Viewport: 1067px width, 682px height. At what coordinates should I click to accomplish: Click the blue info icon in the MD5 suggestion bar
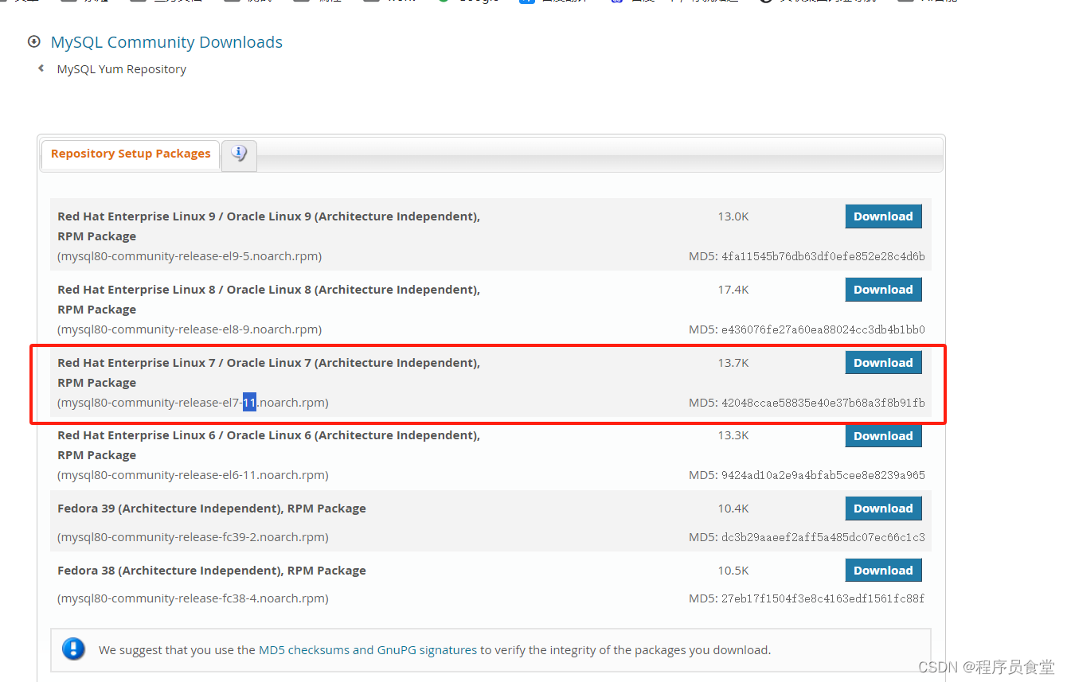73,649
